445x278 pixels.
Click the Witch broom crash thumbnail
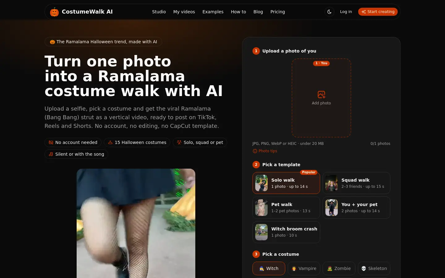click(x=261, y=232)
